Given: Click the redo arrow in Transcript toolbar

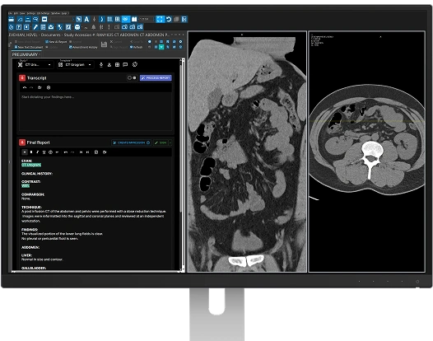Looking at the screenshot, I should (x=31, y=87).
